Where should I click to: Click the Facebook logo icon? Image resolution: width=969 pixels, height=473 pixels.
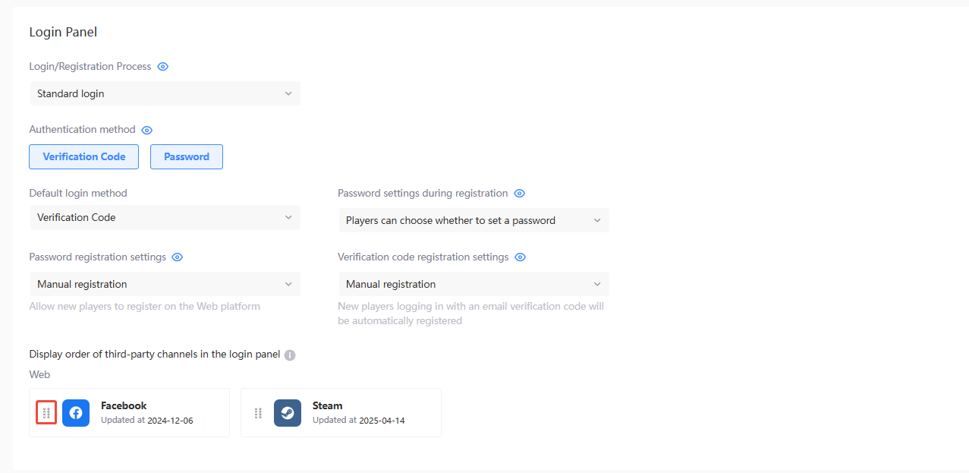coord(76,413)
